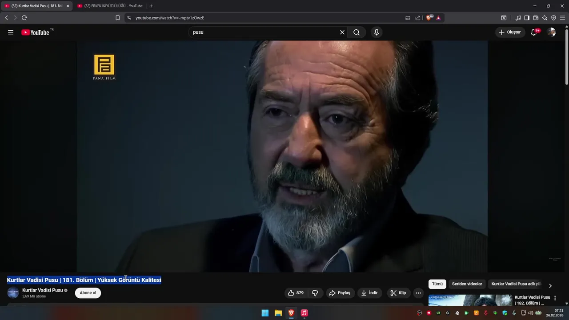This screenshot has height=320, width=569.
Task: Open Brave Wallet icon
Action: (536, 18)
